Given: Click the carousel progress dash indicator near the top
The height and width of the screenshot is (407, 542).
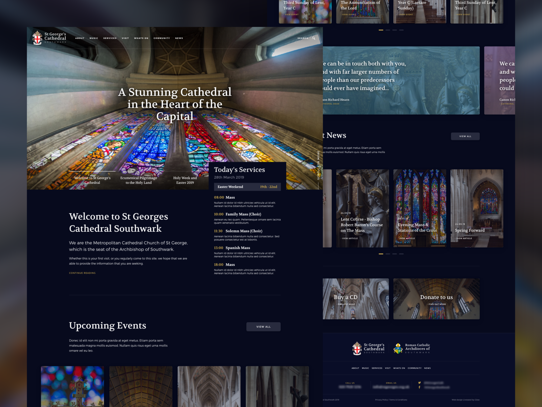Looking at the screenshot, I should pos(381,30).
